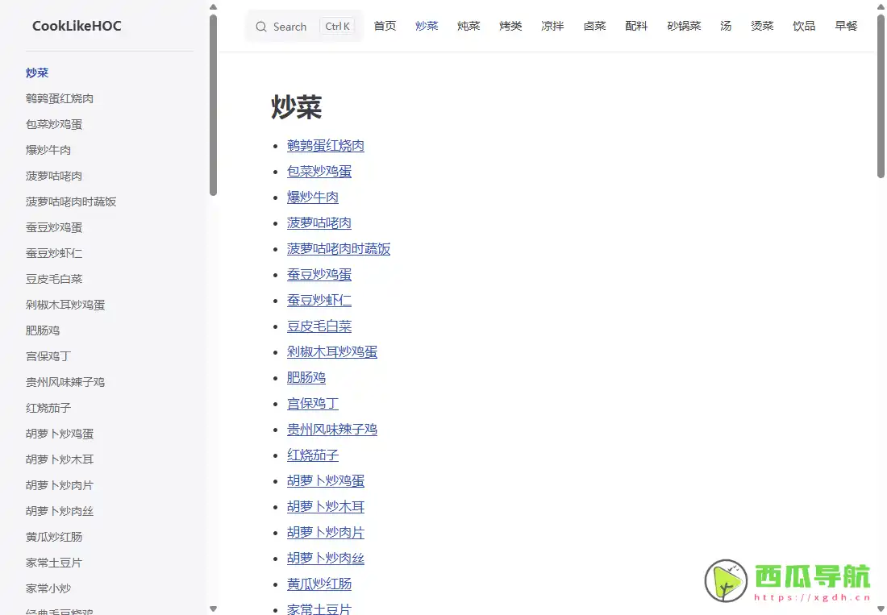
Task: Open 菠萝咕咾肉时蔬饭 in the sidebar
Action: (x=71, y=202)
